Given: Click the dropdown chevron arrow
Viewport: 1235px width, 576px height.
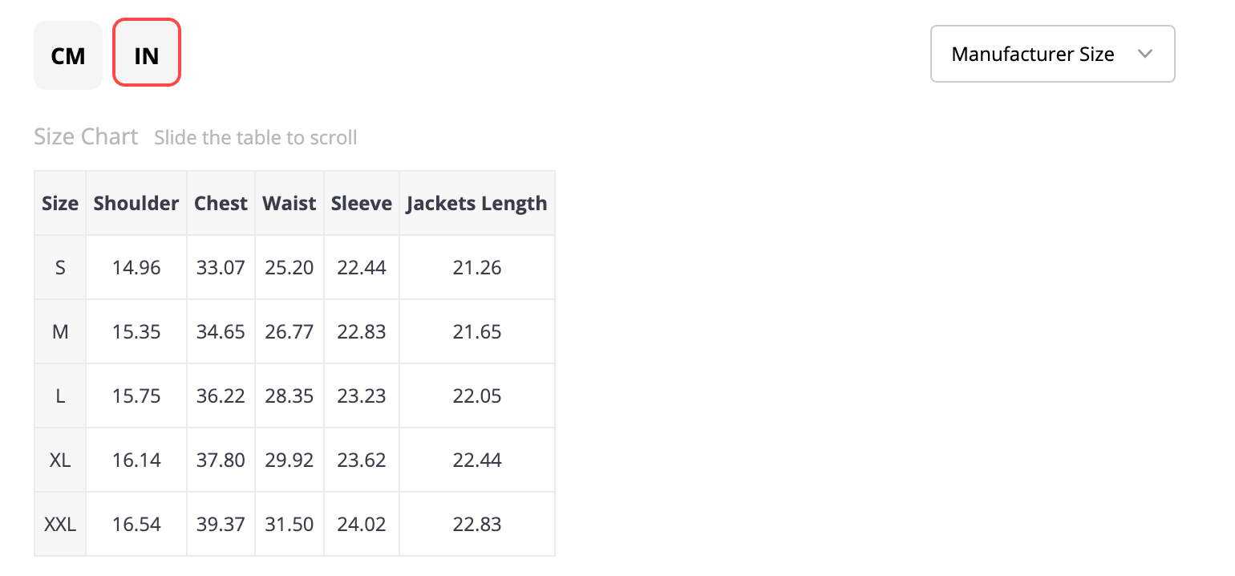Looking at the screenshot, I should tap(1145, 54).
